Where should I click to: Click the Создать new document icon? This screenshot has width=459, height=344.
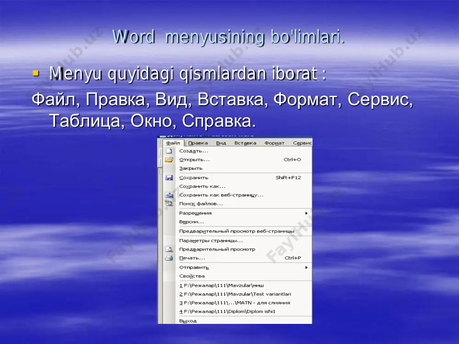coord(169,151)
